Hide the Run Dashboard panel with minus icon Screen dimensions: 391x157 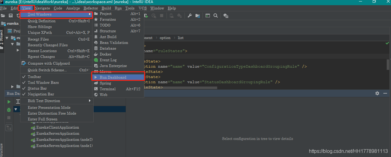pos(385,93)
